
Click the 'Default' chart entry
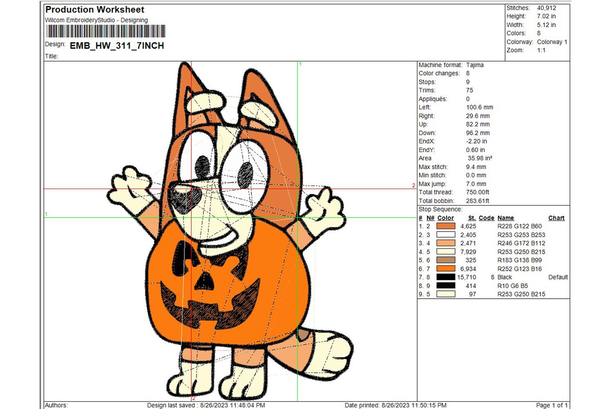pos(558,277)
